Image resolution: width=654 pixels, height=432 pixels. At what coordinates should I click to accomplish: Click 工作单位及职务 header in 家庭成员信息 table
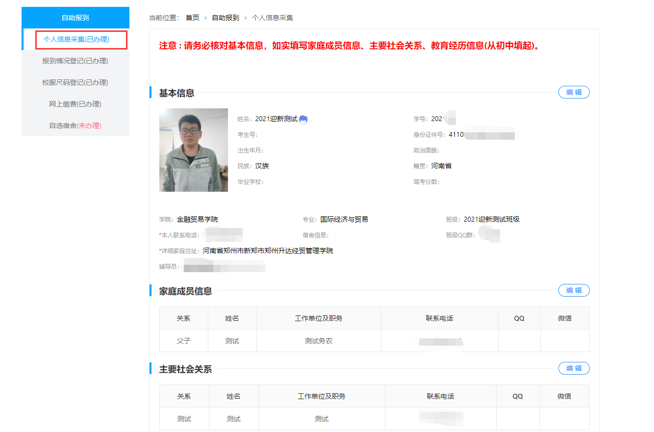319,318
